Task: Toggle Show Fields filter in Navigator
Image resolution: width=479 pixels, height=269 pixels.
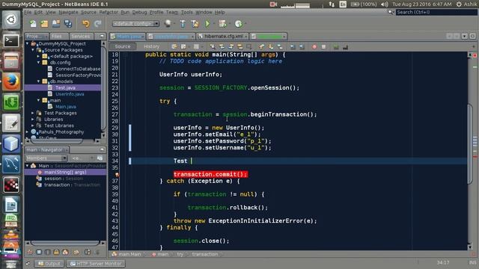Action: coord(39,253)
